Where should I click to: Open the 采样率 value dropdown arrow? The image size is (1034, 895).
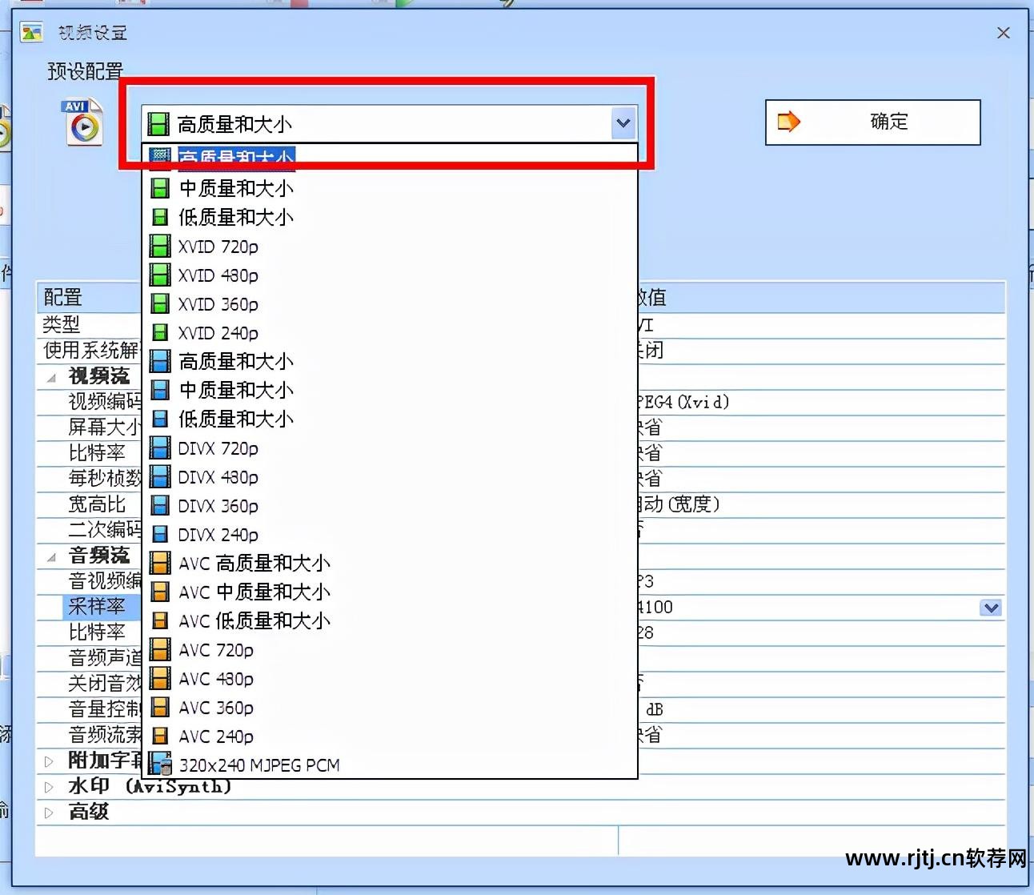[x=991, y=608]
